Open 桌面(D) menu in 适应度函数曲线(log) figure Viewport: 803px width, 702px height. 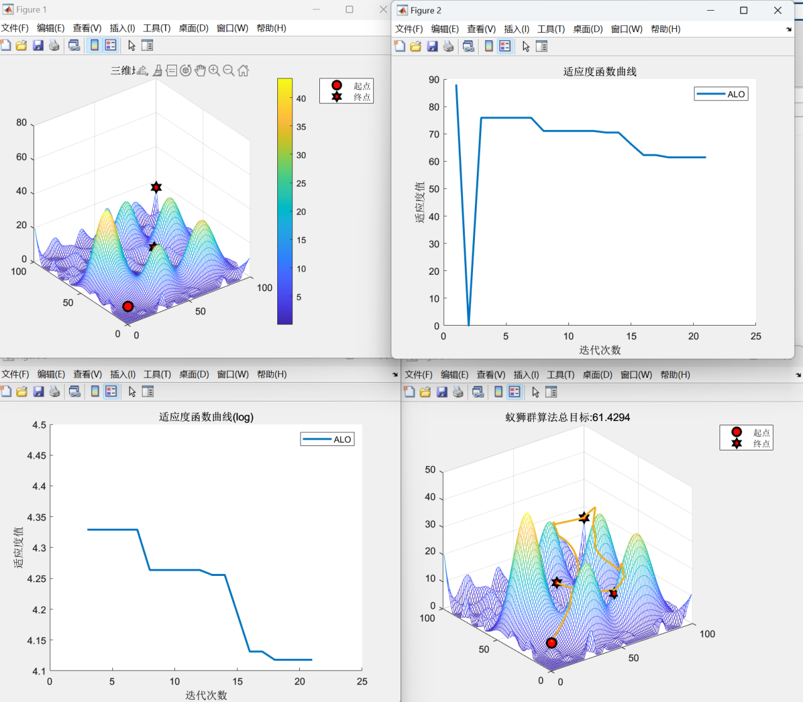click(194, 375)
